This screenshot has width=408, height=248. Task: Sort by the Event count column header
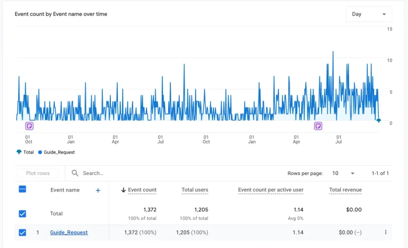click(142, 190)
